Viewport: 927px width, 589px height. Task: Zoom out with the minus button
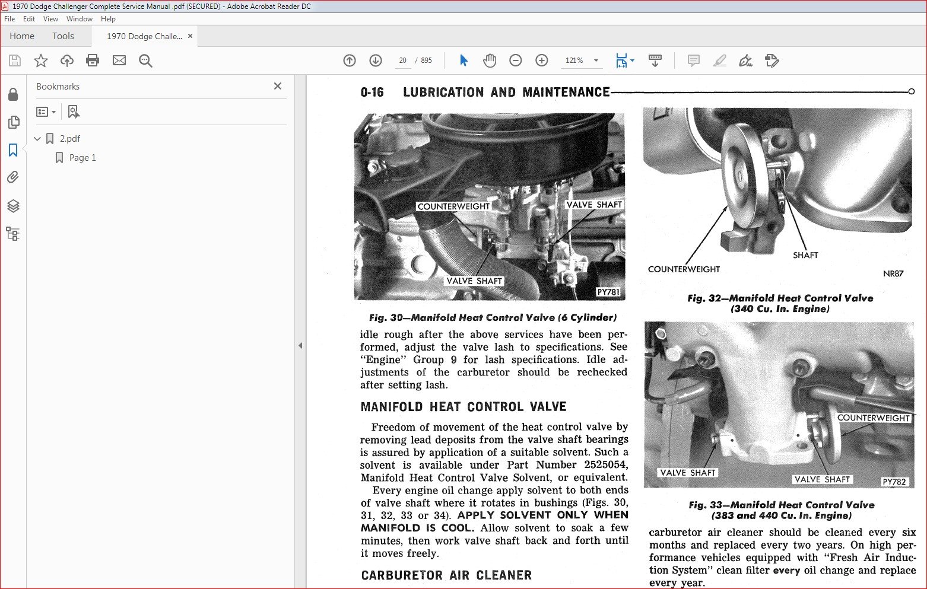pos(516,61)
